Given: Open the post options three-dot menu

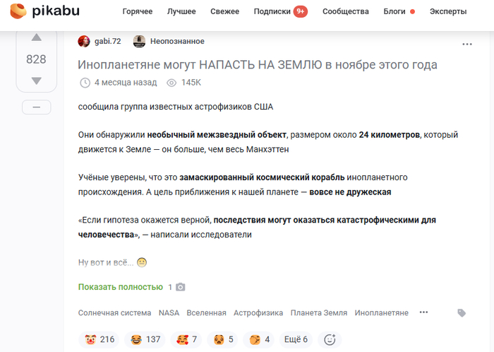Looking at the screenshot, I should click(466, 44).
